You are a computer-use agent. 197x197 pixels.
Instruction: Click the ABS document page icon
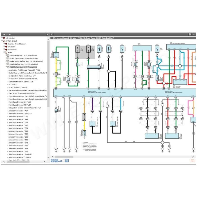(8, 55)
